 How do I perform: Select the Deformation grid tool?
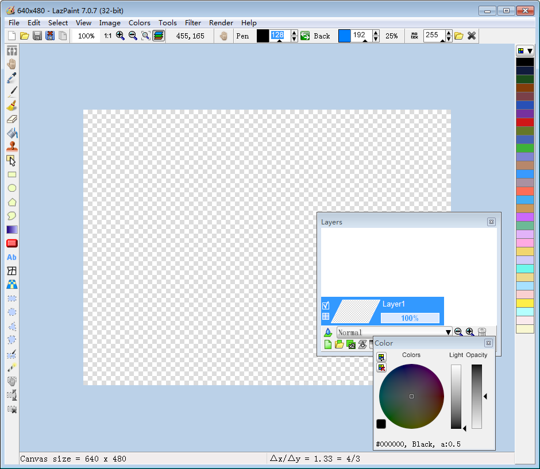point(11,271)
